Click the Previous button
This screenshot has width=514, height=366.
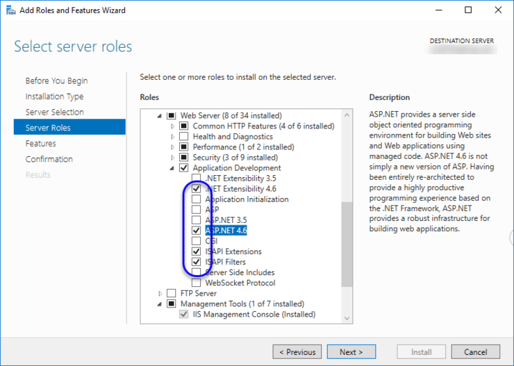[297, 352]
